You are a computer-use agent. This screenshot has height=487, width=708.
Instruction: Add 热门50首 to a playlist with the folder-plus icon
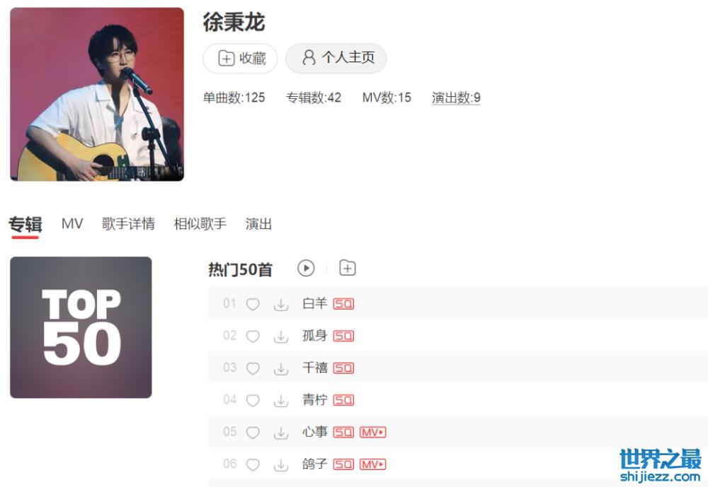(347, 268)
